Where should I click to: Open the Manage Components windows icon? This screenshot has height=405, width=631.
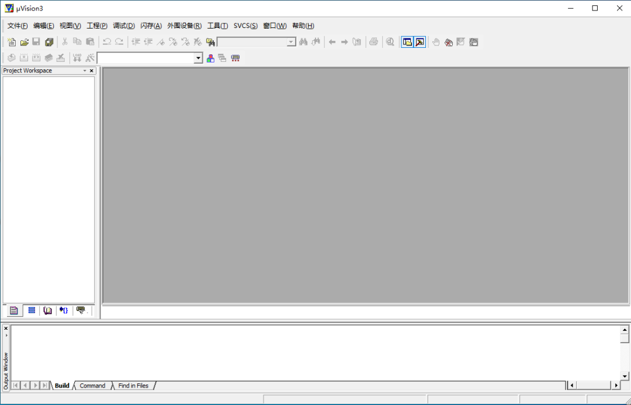pos(222,58)
